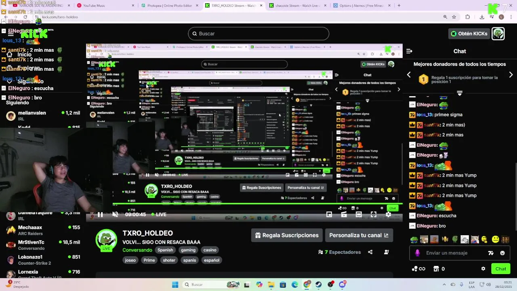Open melianvalen channel in sidebar
The width and height of the screenshot is (517, 291).
pos(43,116)
